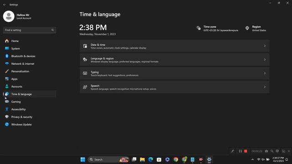Open the Windows Start menu
The height and width of the screenshot is (164, 292).
[x=83, y=159]
